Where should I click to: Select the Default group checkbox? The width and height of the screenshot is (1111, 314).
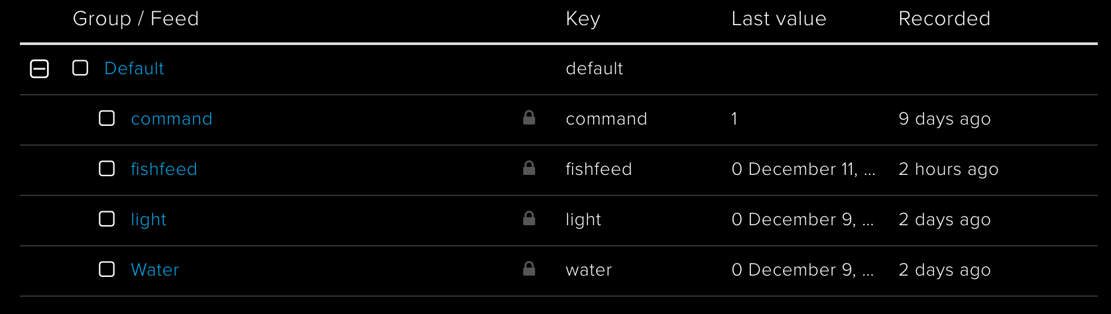pos(80,68)
